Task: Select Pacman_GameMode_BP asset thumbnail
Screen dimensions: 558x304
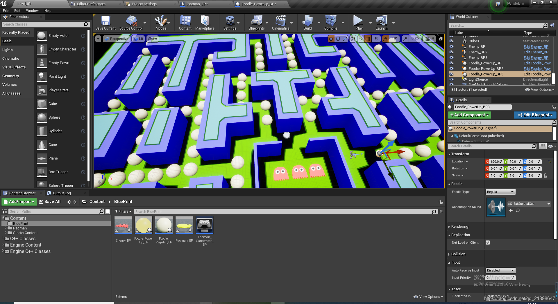Action: (205, 225)
